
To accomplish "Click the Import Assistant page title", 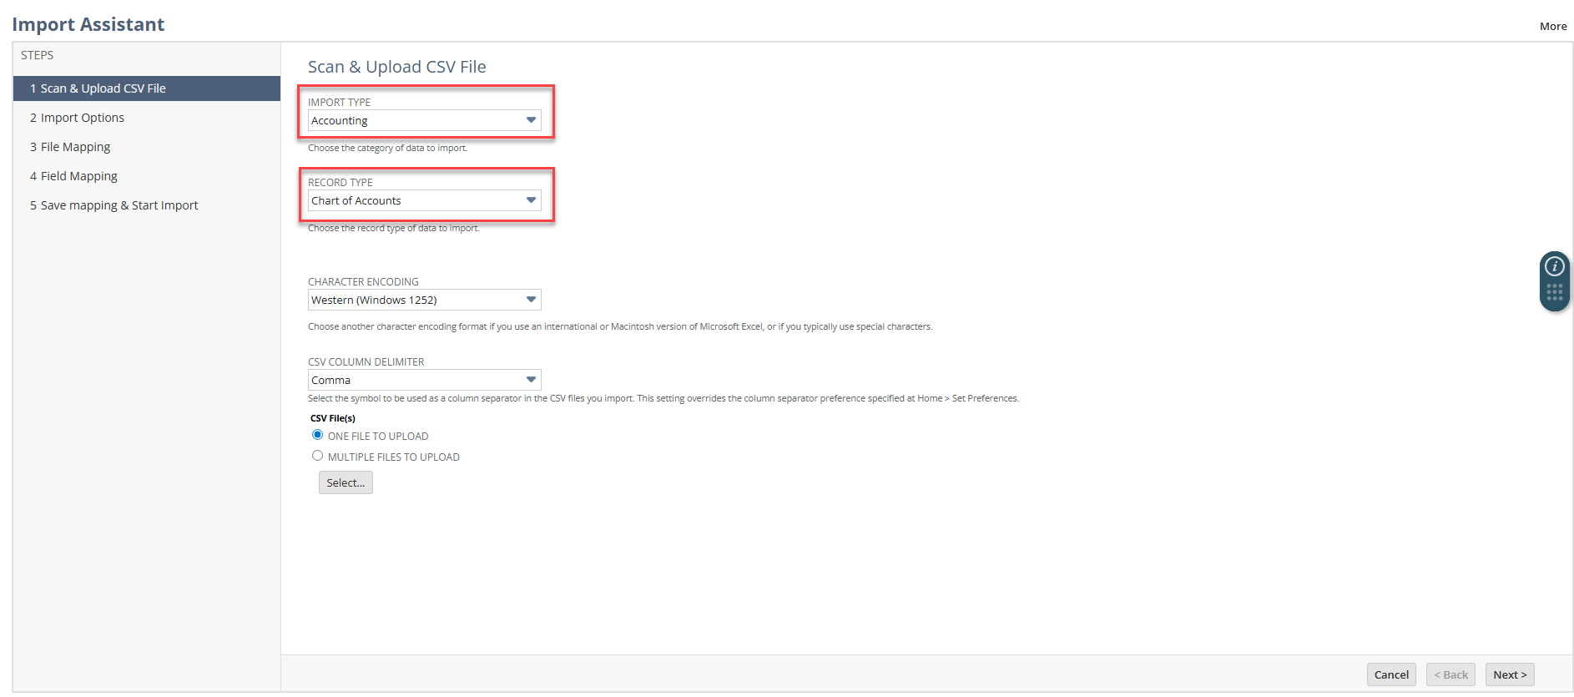I will (x=88, y=24).
